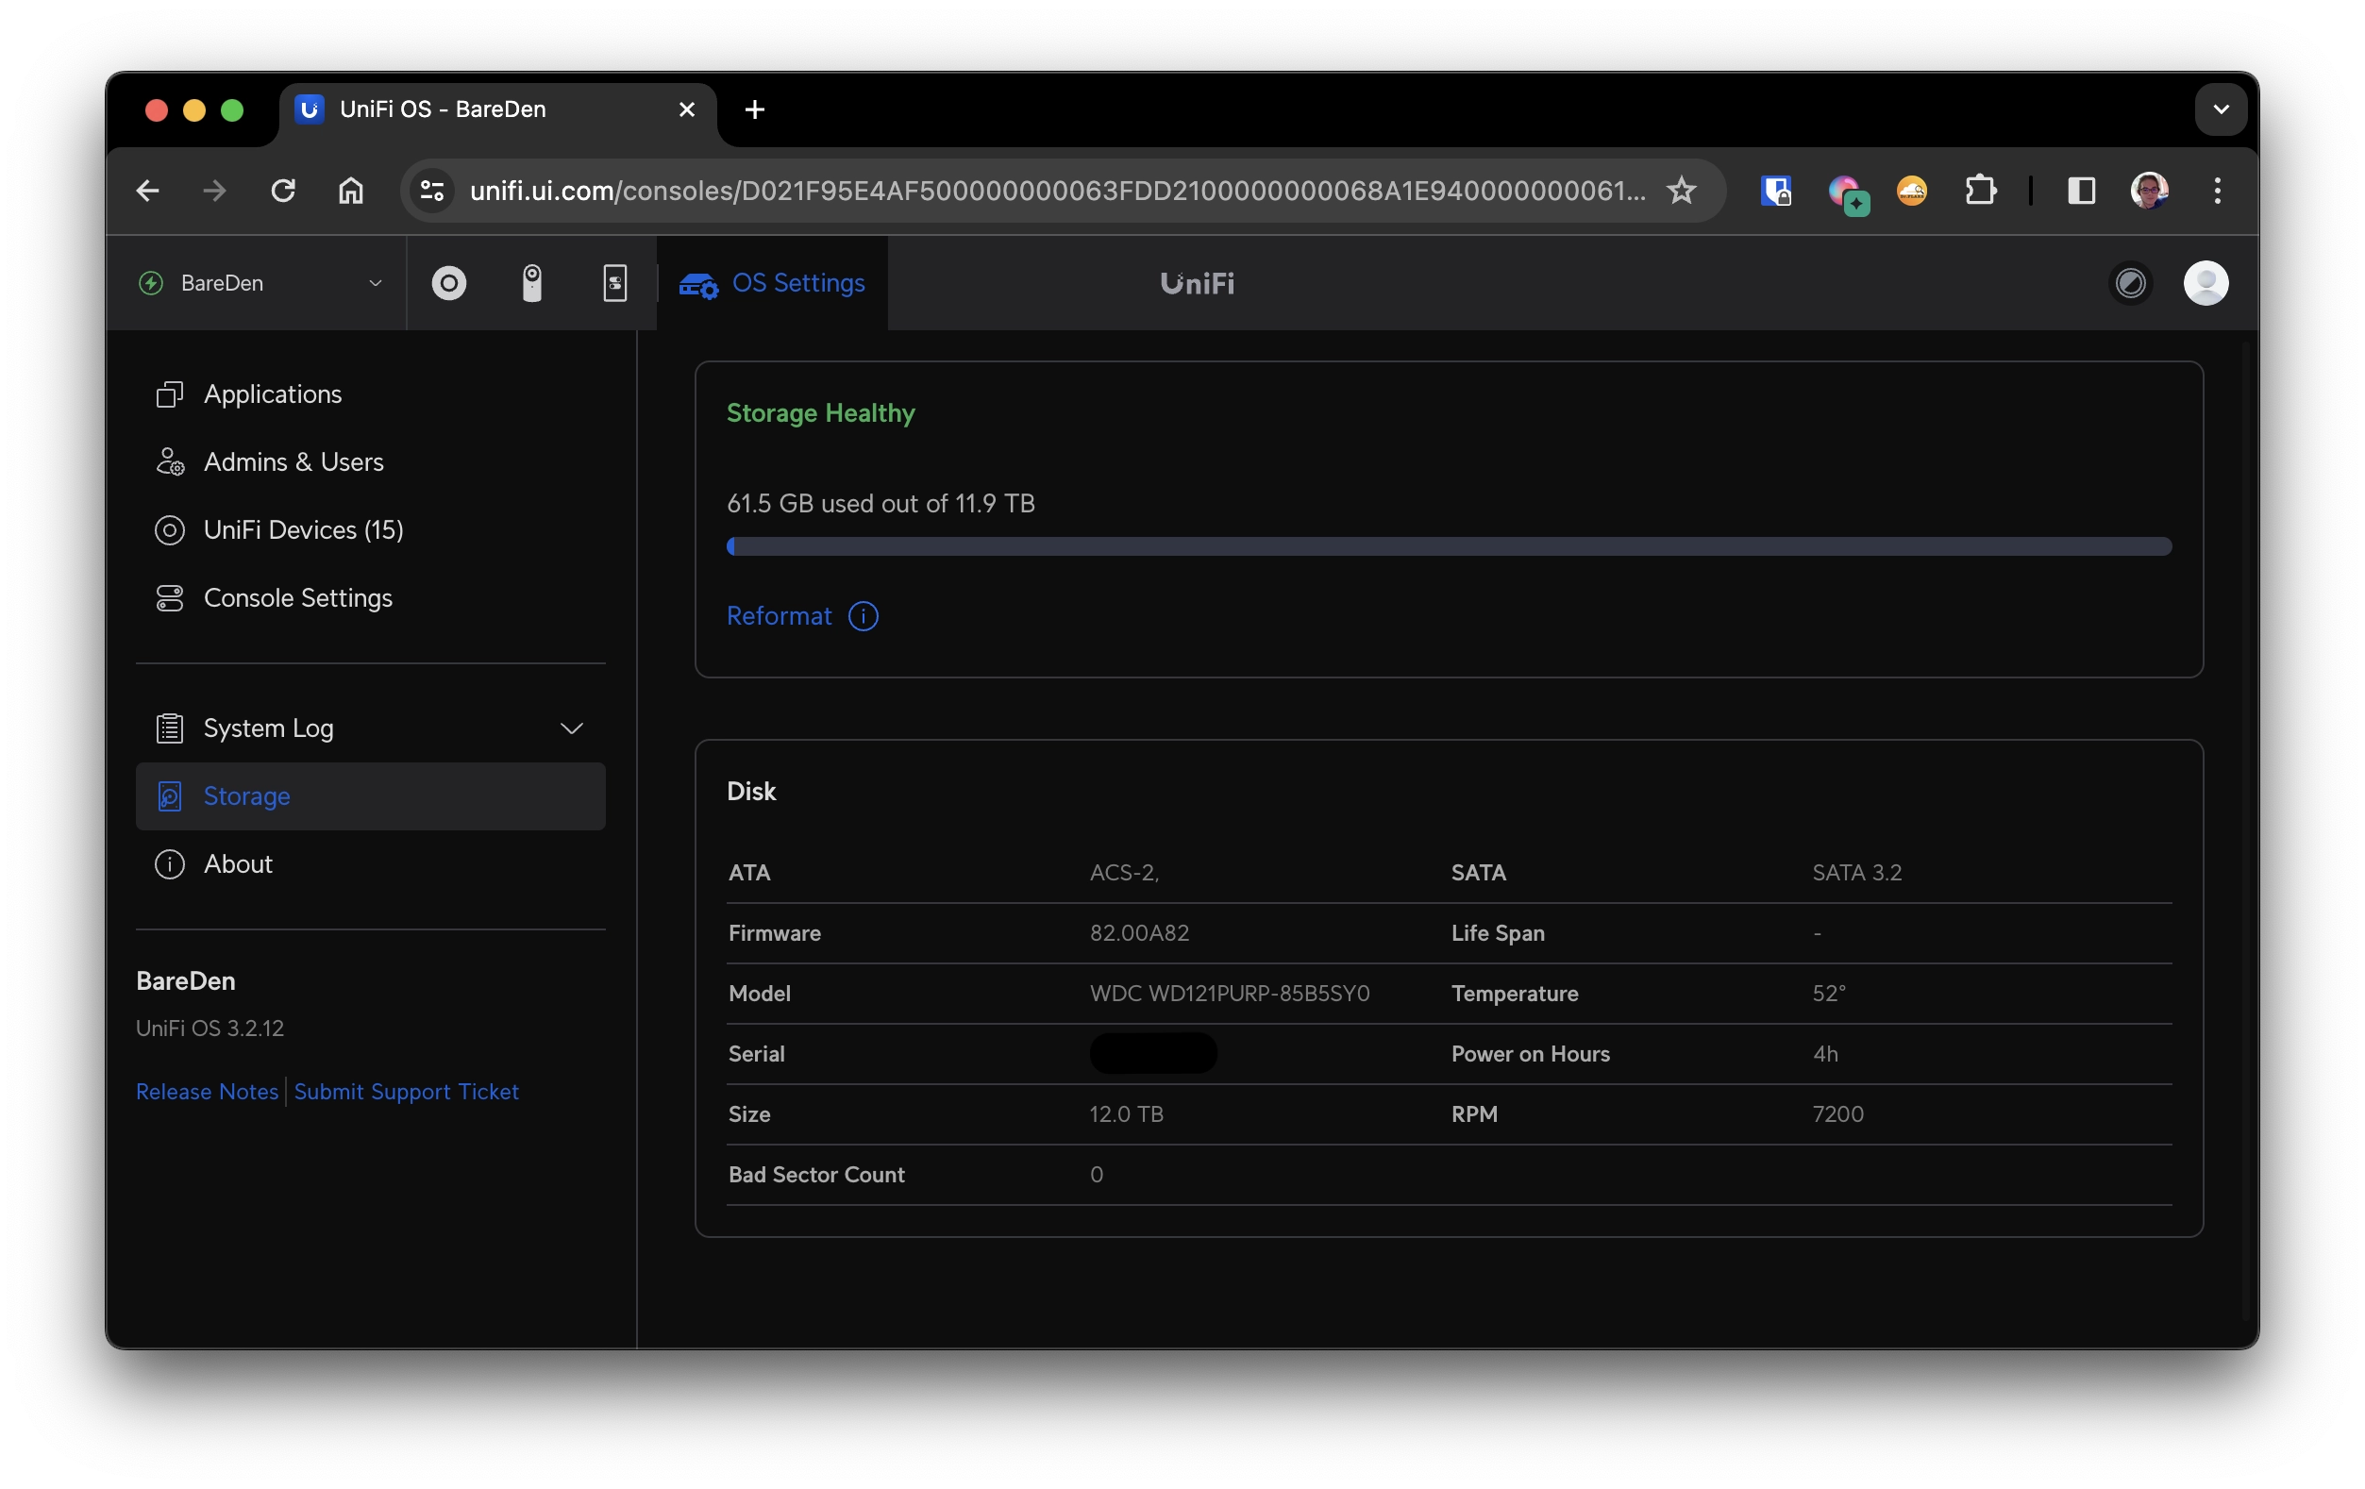Select the Storage sidebar item

pos(370,795)
